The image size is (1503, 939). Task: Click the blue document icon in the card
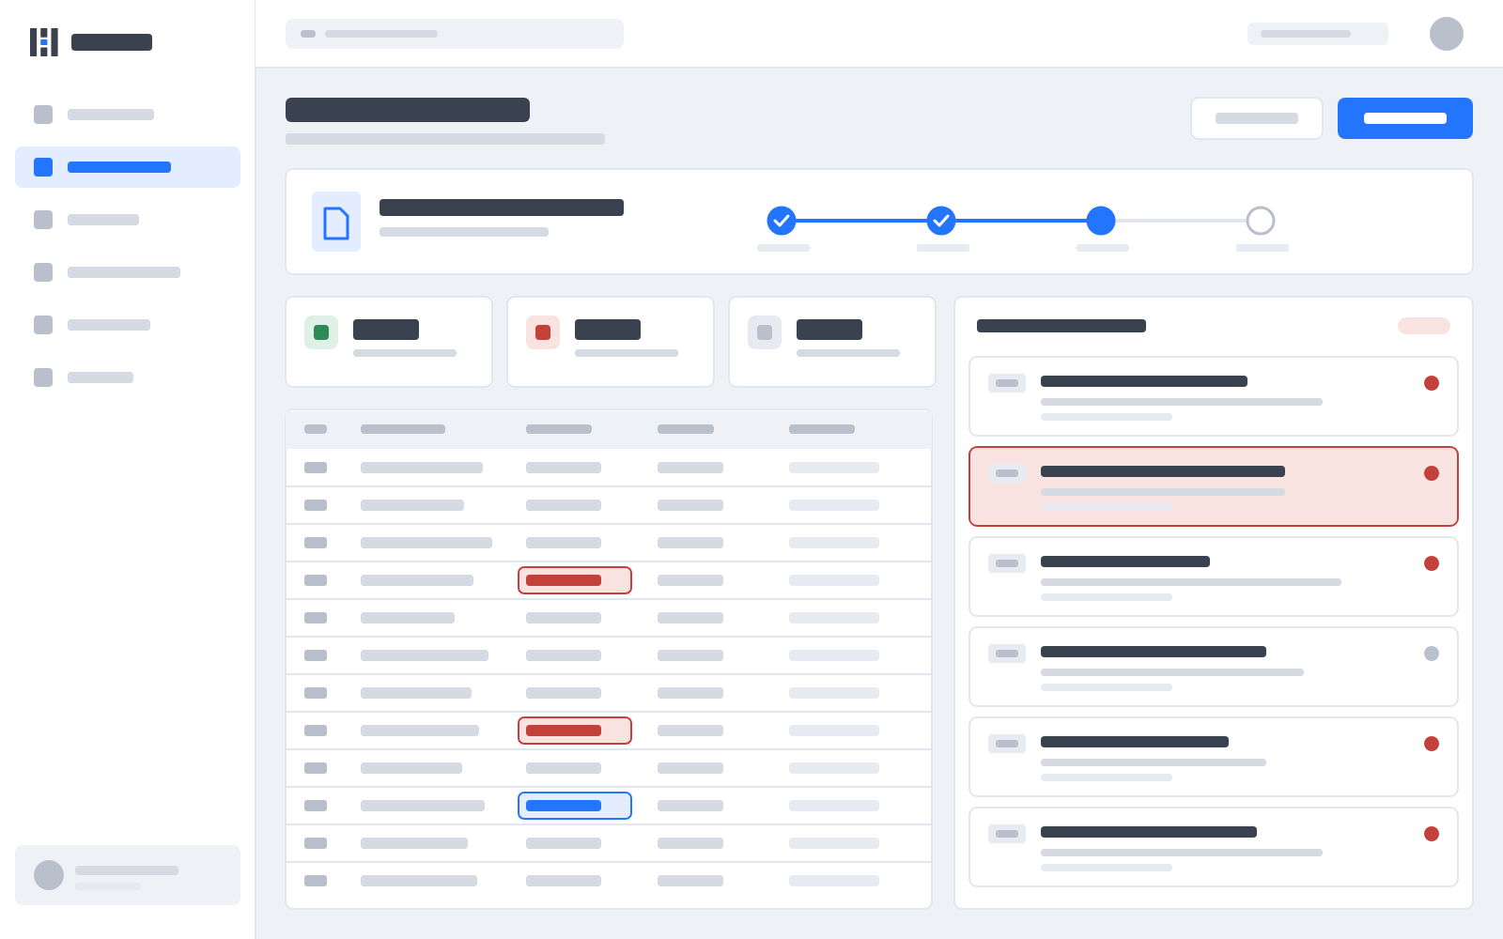tap(336, 222)
